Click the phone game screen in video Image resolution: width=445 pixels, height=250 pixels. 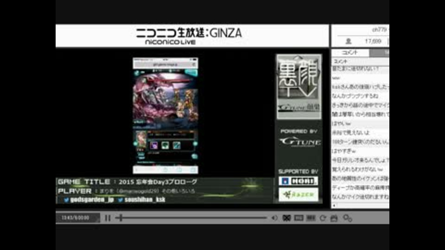(165, 116)
